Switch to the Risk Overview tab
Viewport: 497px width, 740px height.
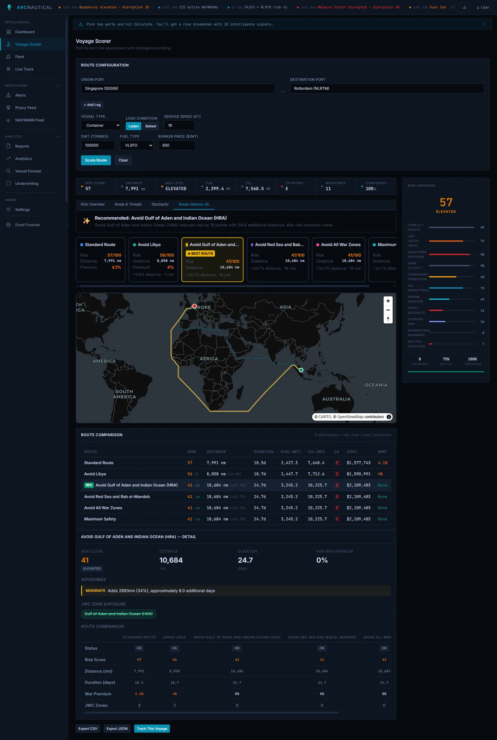click(93, 205)
